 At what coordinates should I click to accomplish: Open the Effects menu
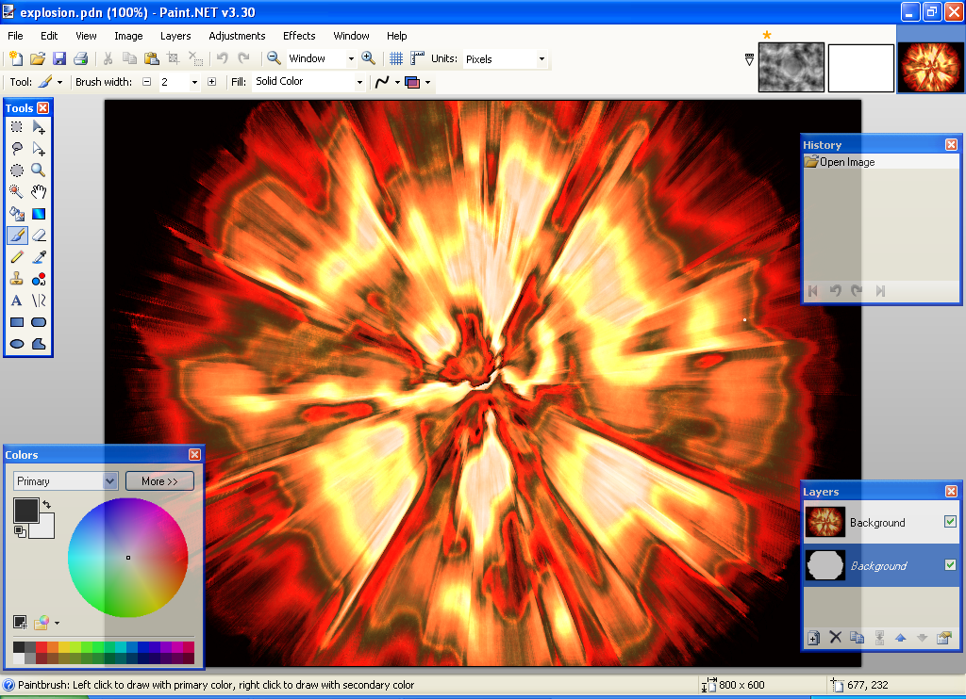(299, 36)
